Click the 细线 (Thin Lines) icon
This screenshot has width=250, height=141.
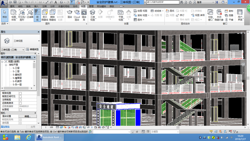coord(37,13)
